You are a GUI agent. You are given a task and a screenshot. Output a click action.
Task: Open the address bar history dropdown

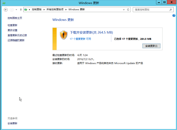[124, 10]
